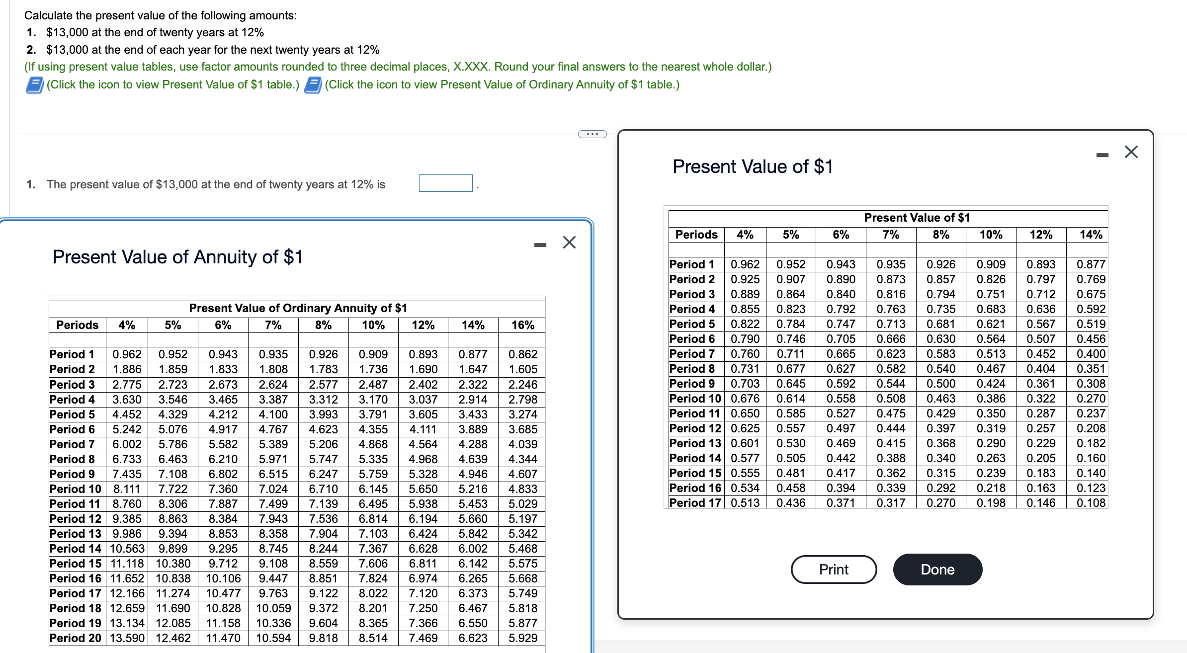1187x653 pixels.
Task: Click the Present Value of $1 dialog title
Action: [753, 166]
